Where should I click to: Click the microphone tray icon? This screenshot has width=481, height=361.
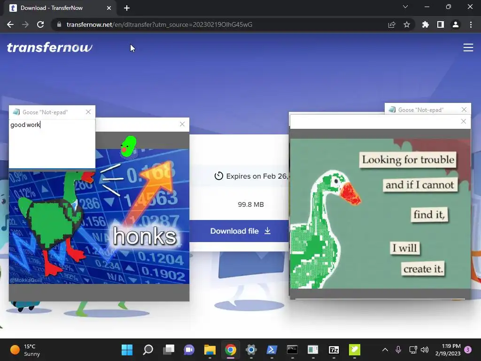[x=398, y=350]
